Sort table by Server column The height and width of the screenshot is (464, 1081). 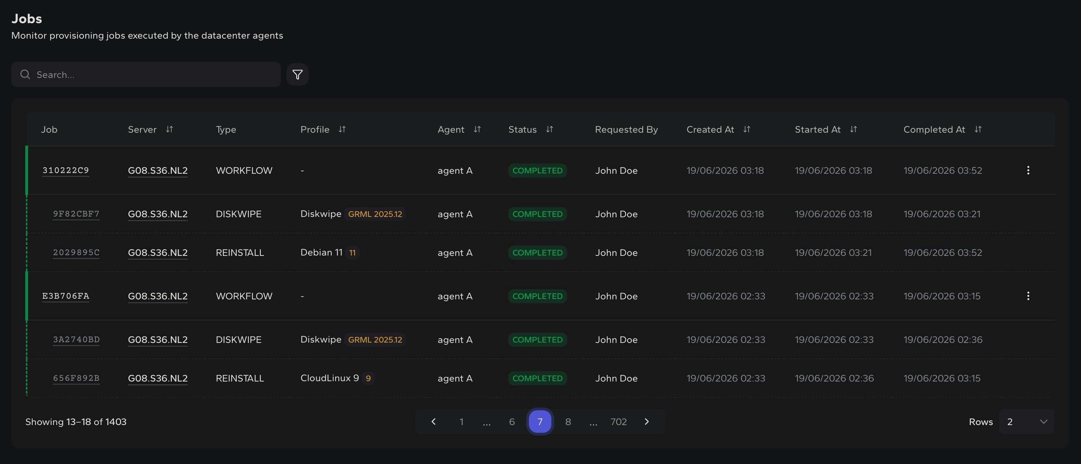(x=170, y=129)
